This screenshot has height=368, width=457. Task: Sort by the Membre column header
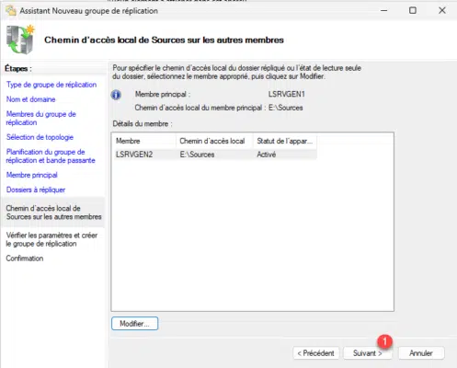click(144, 141)
